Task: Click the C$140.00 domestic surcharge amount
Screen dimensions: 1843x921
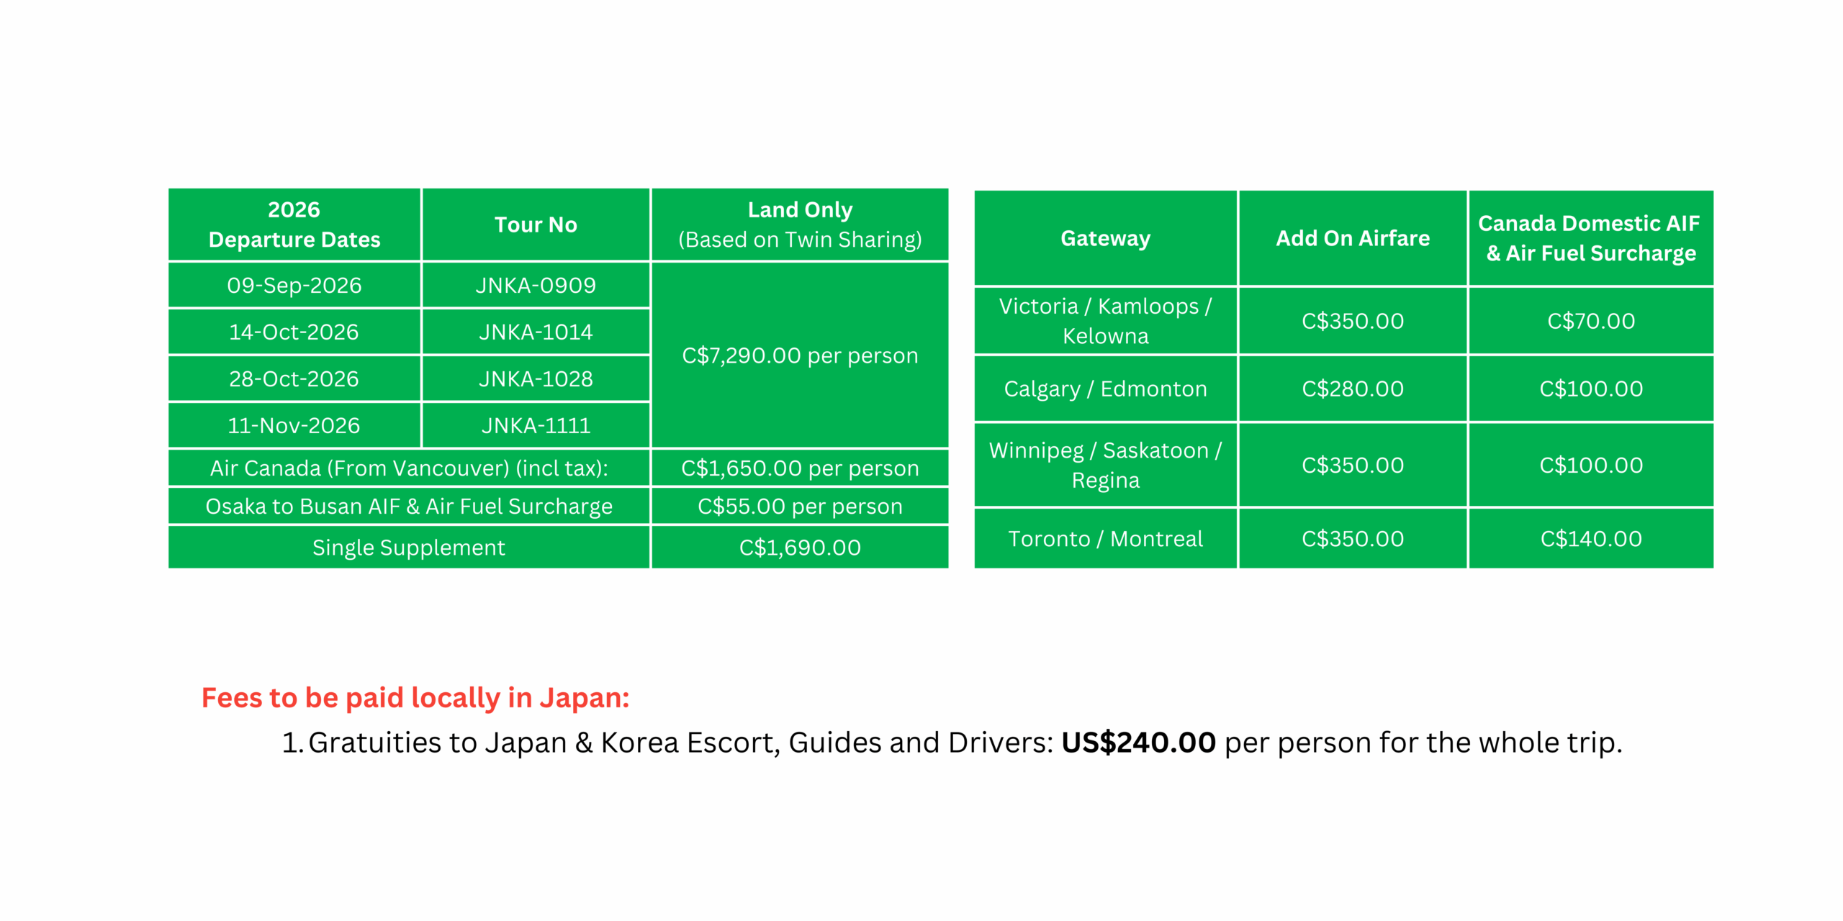Action: pyautogui.click(x=1590, y=539)
